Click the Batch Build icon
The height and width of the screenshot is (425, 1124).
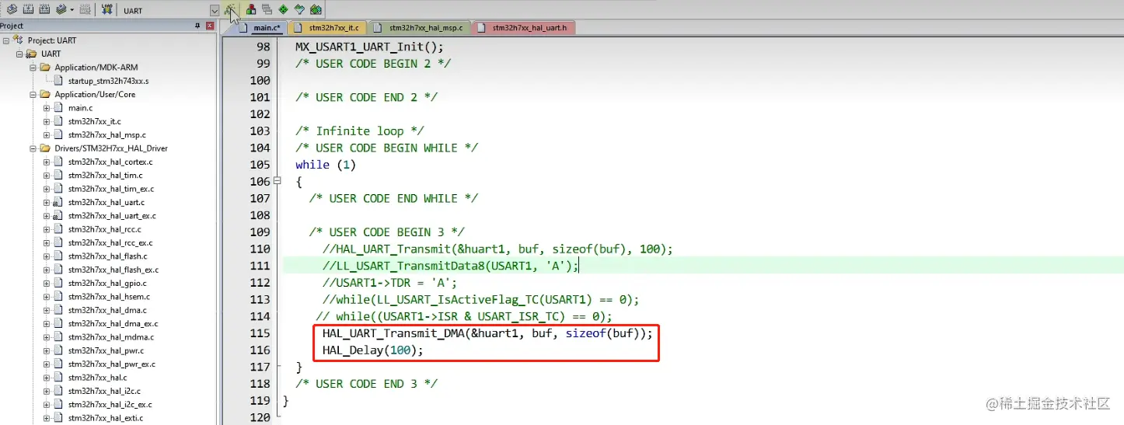click(x=61, y=10)
